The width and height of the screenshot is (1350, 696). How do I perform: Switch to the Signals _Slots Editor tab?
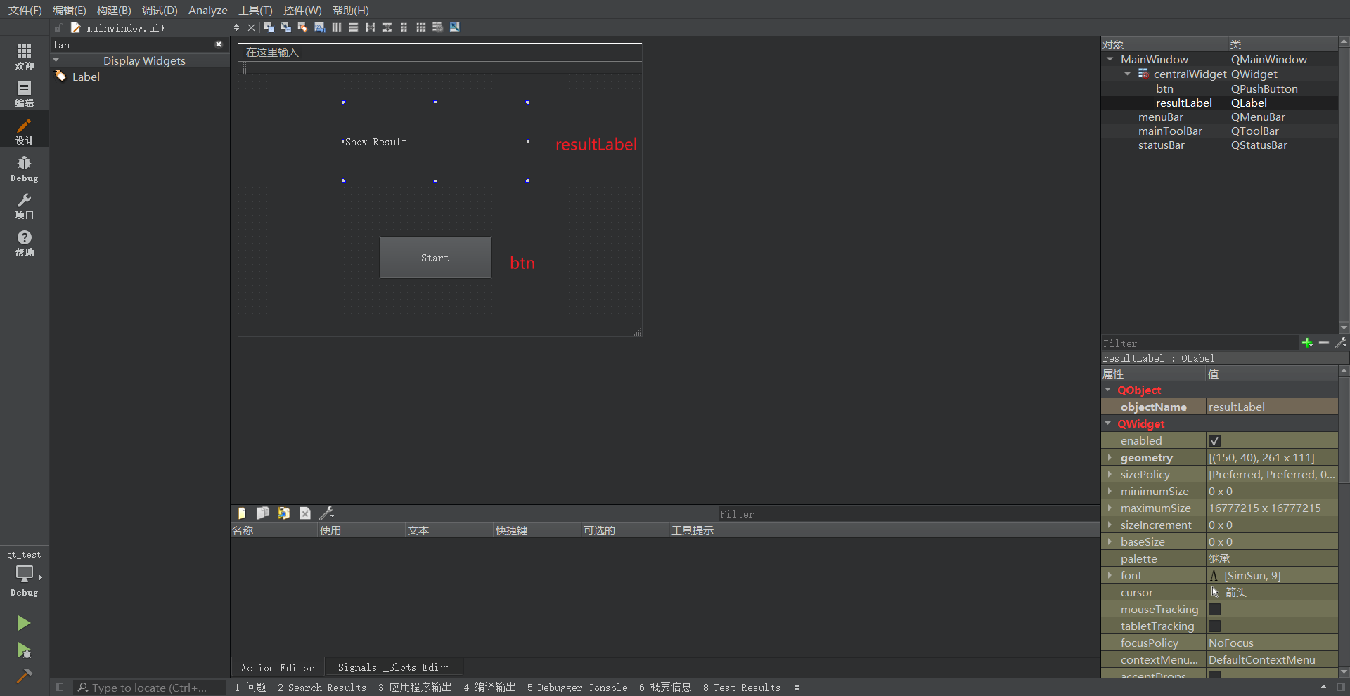[x=393, y=667]
